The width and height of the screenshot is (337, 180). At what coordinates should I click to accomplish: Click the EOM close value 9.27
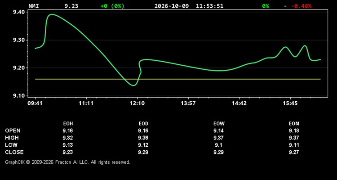(294, 152)
